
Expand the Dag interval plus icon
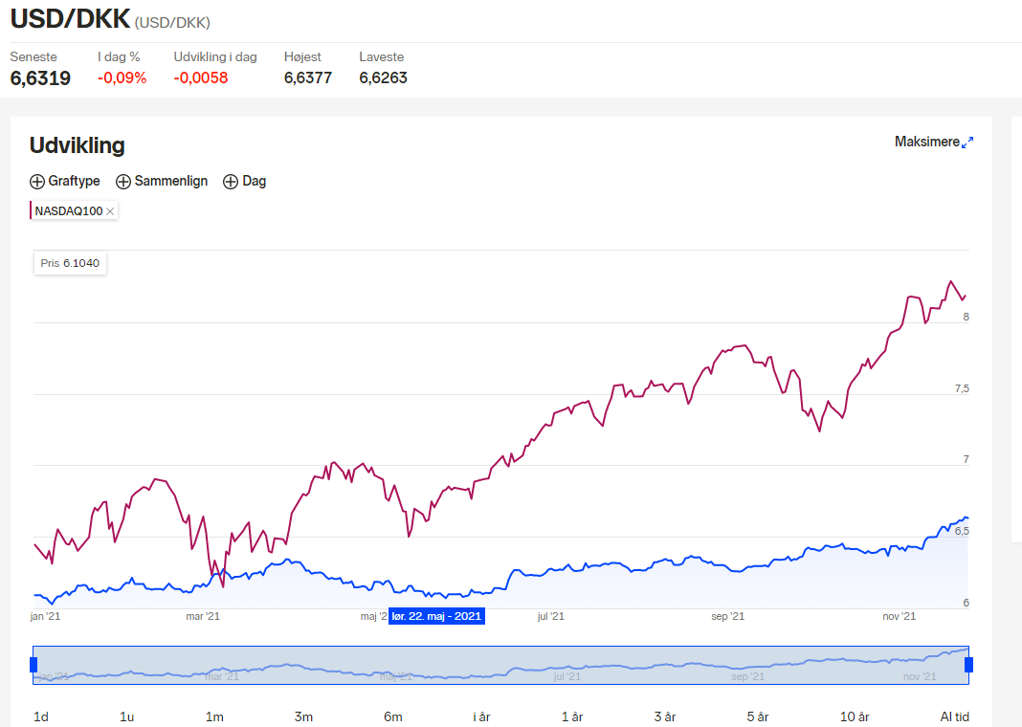pos(230,182)
